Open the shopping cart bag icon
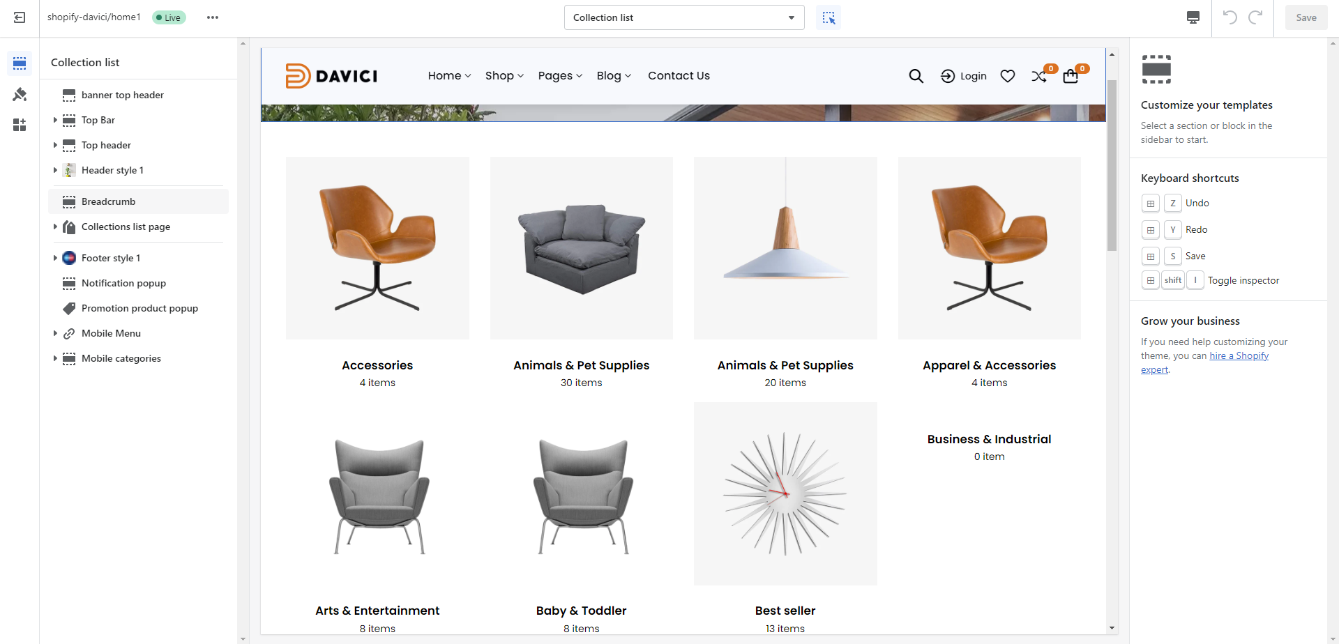This screenshot has width=1339, height=644. tap(1071, 76)
